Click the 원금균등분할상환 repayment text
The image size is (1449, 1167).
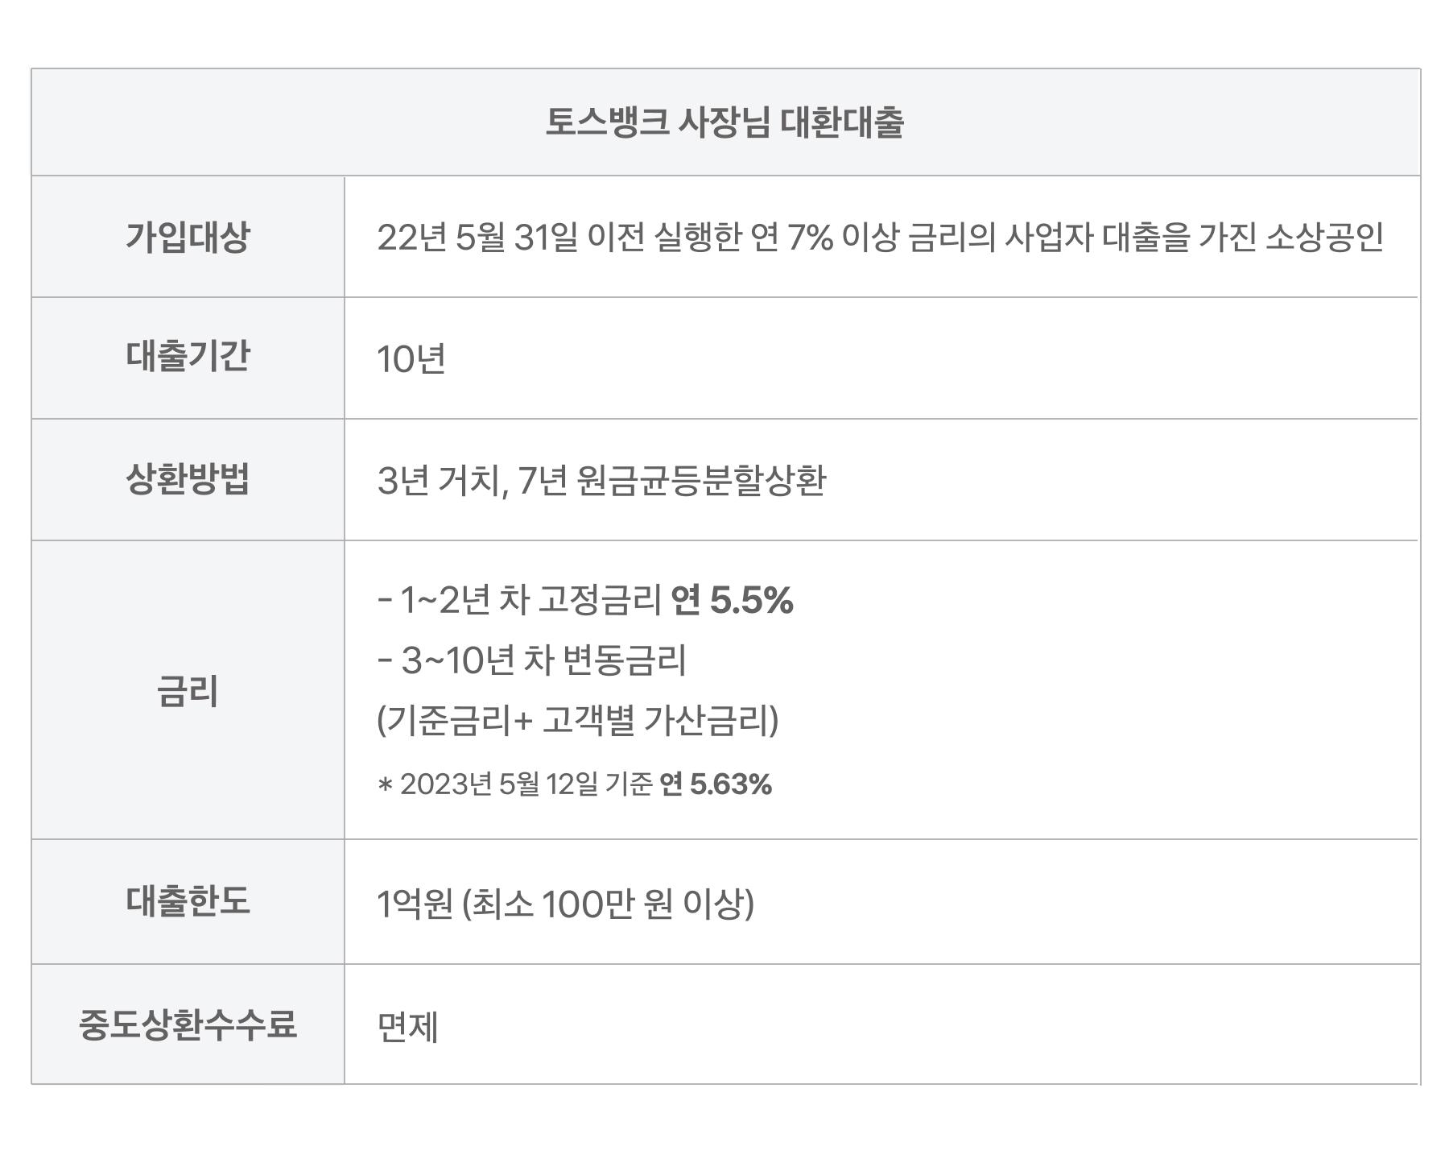point(702,482)
